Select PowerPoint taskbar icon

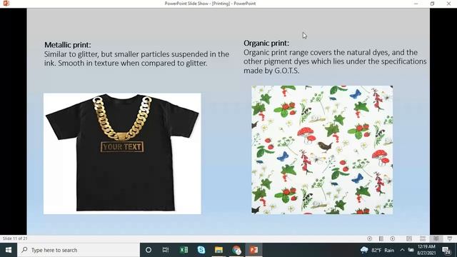[254, 250]
